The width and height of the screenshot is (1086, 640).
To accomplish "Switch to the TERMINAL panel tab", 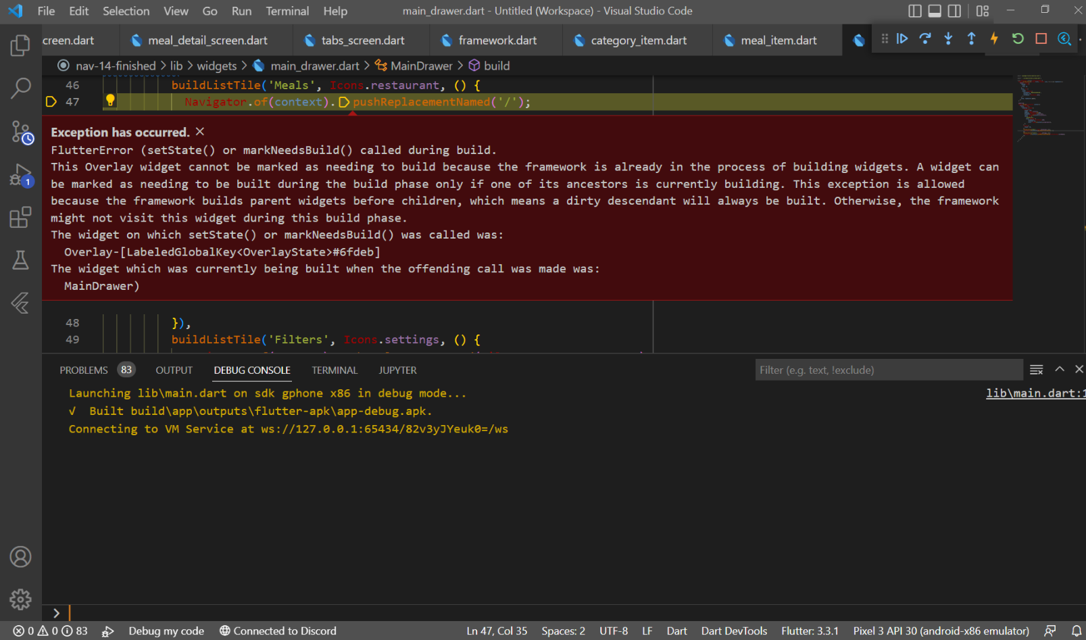I will point(335,370).
